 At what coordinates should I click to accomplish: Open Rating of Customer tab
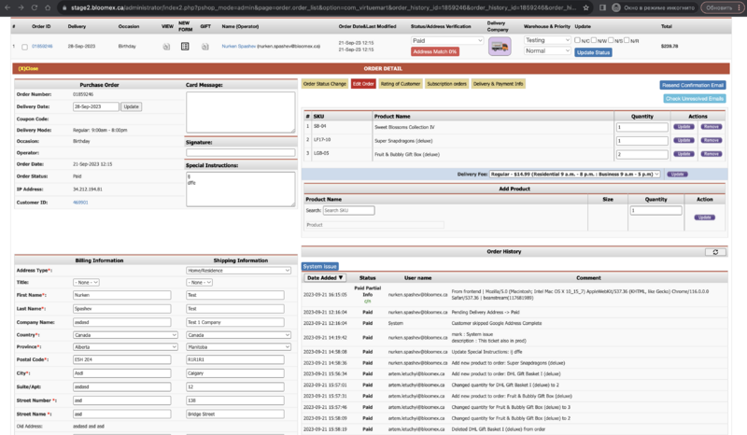click(x=401, y=84)
